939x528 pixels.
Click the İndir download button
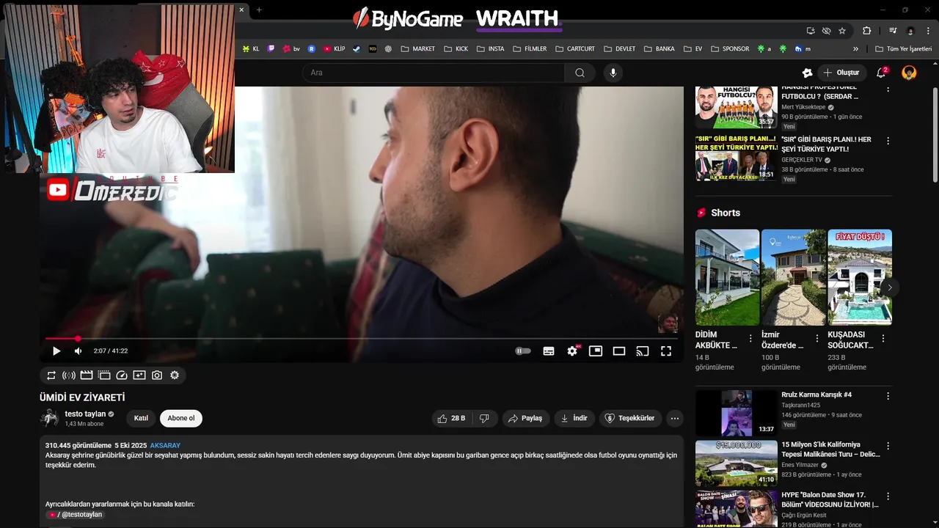(574, 418)
